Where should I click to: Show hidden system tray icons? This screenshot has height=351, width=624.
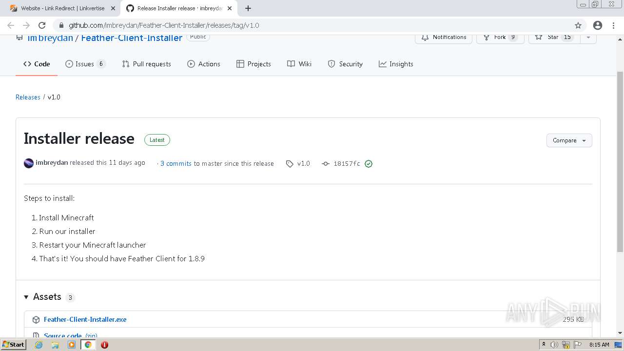pos(544,345)
